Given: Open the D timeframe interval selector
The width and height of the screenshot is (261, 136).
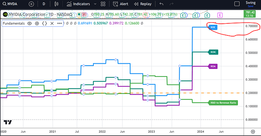Looking at the screenshot, I should (x=44, y=4).
